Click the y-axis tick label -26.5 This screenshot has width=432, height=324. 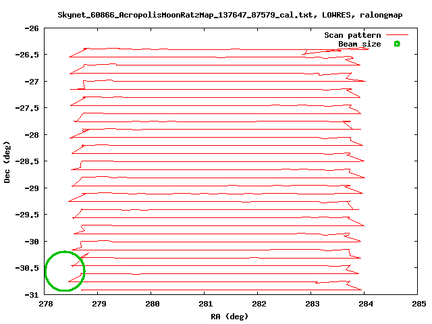[x=27, y=55]
